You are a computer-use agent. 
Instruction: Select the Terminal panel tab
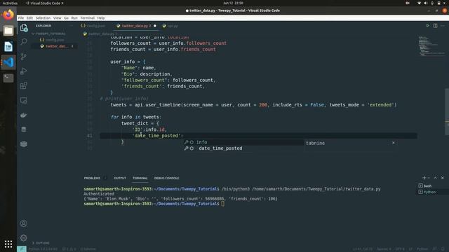point(140,178)
